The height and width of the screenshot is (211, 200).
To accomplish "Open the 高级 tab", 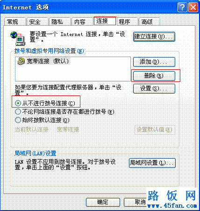I will coord(150,22).
